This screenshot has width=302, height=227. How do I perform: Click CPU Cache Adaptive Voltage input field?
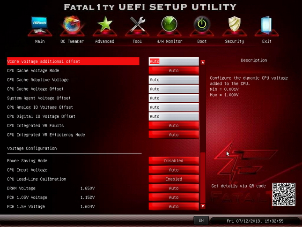(x=174, y=80)
